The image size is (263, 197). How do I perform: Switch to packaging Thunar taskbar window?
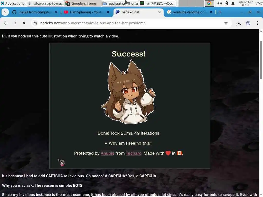point(120,3)
